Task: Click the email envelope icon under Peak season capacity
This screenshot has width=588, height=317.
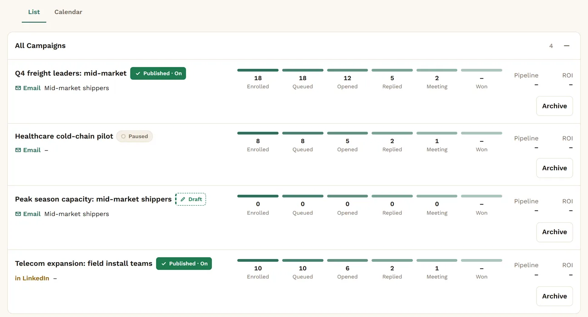Action: [x=18, y=214]
